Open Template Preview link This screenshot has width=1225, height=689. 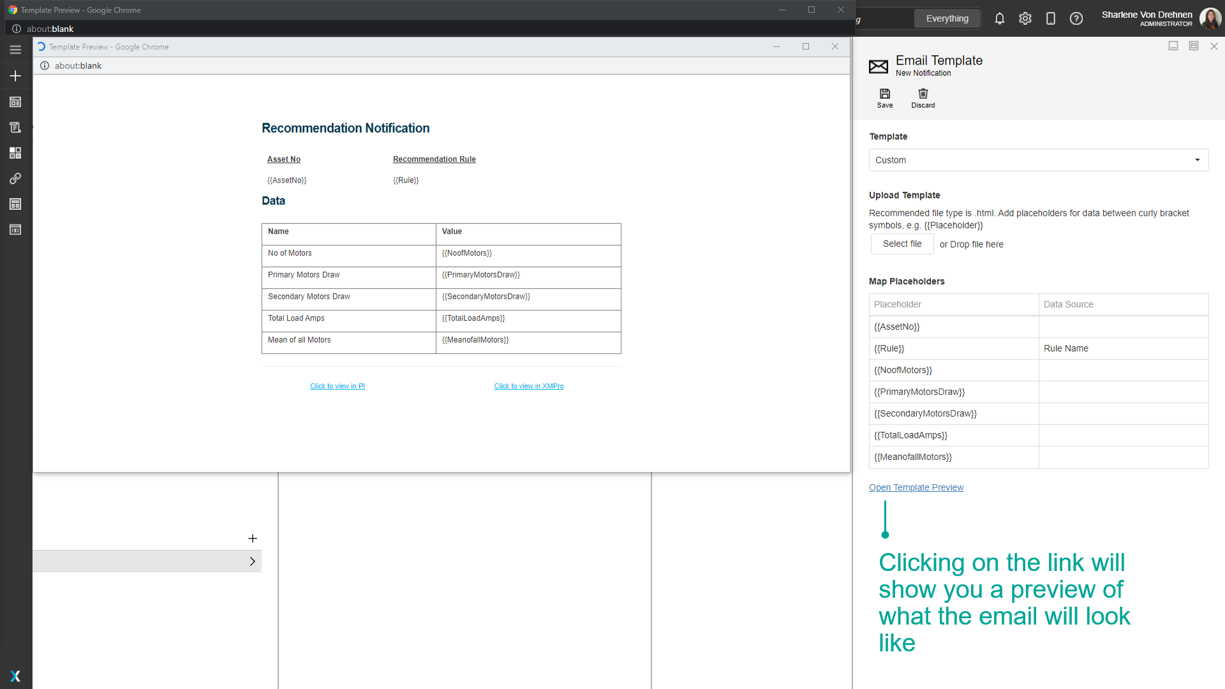point(916,487)
